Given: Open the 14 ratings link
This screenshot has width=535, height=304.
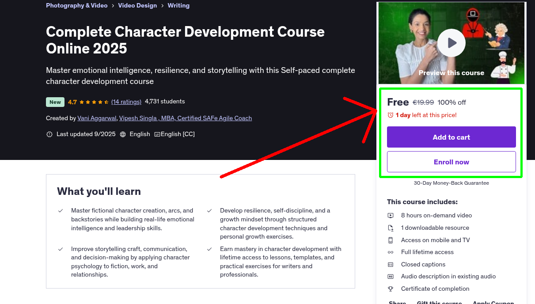Looking at the screenshot, I should pyautogui.click(x=126, y=102).
